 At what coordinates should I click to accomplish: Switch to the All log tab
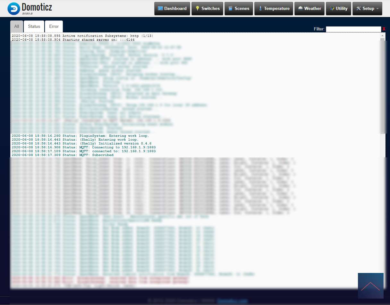pos(17,27)
